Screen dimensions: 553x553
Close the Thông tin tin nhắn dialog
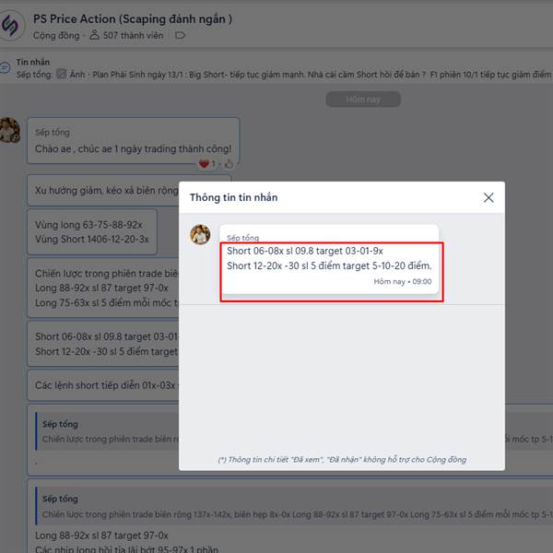click(x=488, y=197)
